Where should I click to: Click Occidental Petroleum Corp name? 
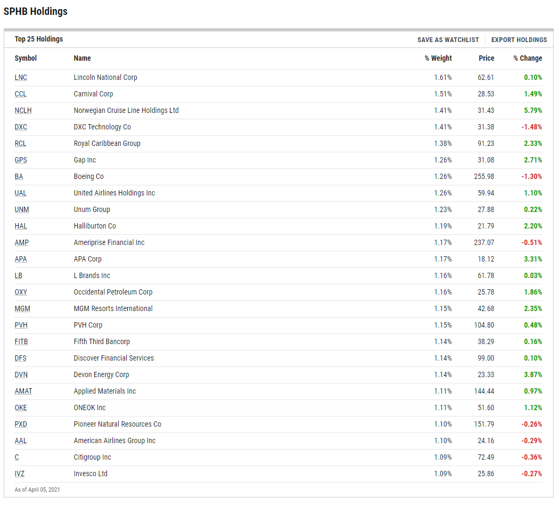pyautogui.click(x=113, y=292)
